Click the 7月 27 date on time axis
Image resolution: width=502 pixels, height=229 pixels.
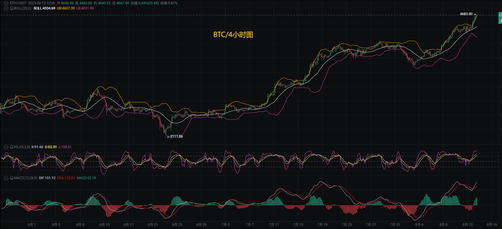[x=371, y=225]
